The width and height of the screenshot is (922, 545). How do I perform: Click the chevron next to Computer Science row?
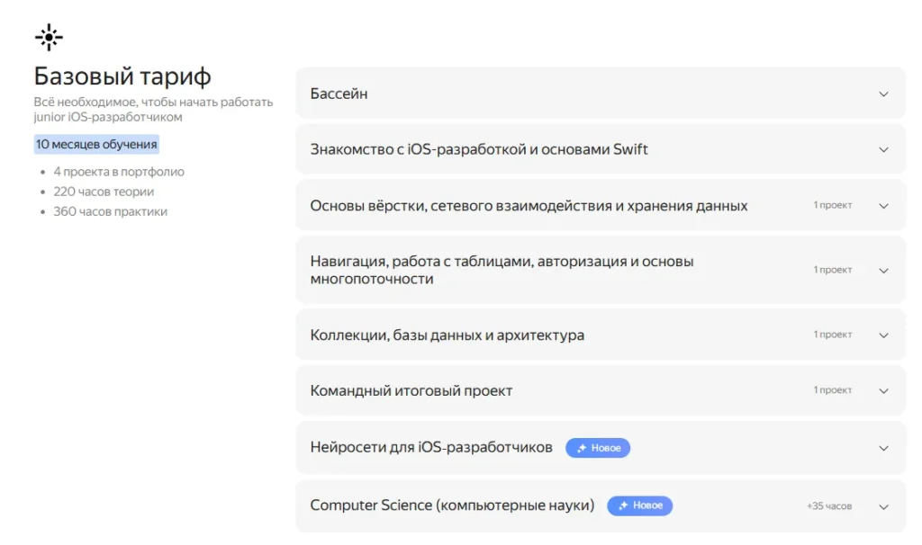click(883, 505)
